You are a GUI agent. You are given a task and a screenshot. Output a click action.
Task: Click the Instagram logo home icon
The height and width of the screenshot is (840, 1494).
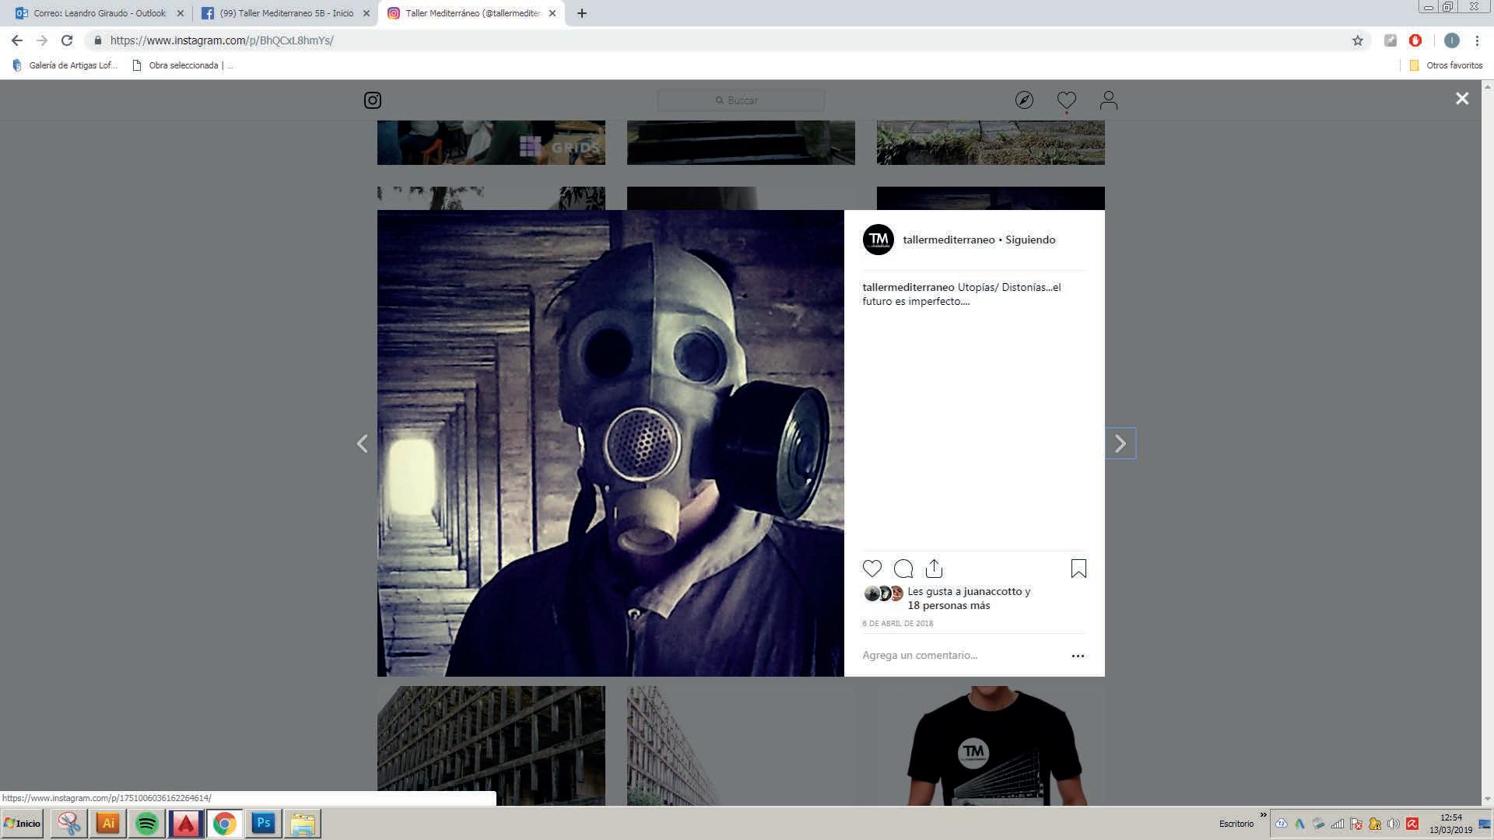373,100
